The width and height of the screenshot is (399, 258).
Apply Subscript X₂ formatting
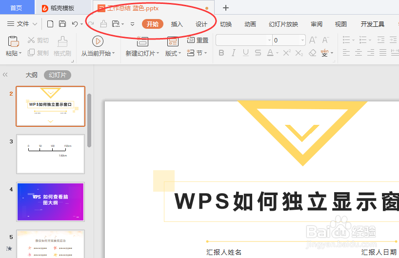(299, 53)
